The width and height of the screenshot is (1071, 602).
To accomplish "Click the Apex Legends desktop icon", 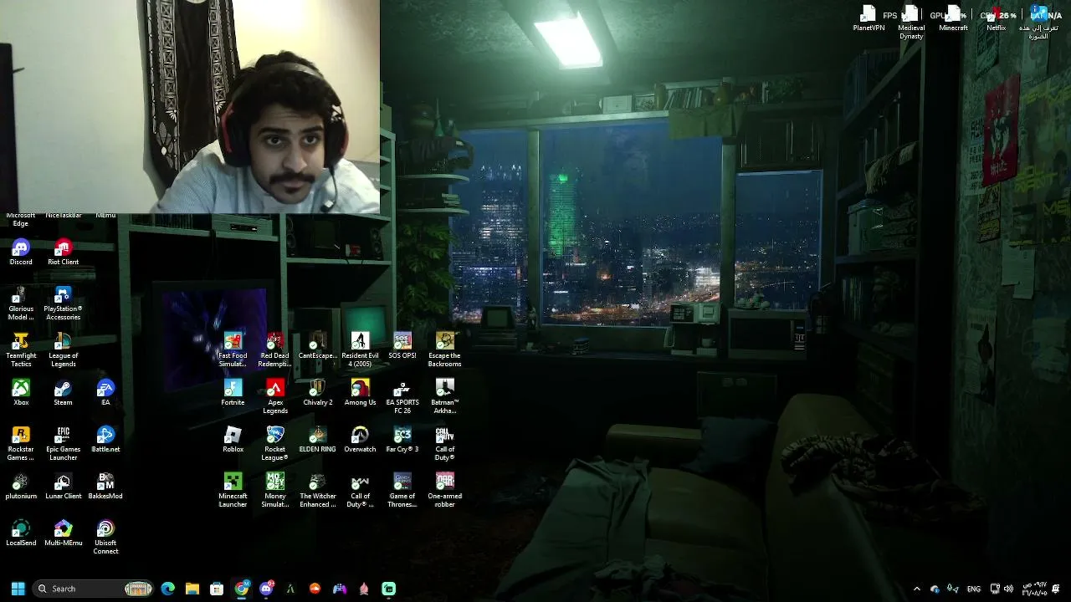I will [275, 397].
